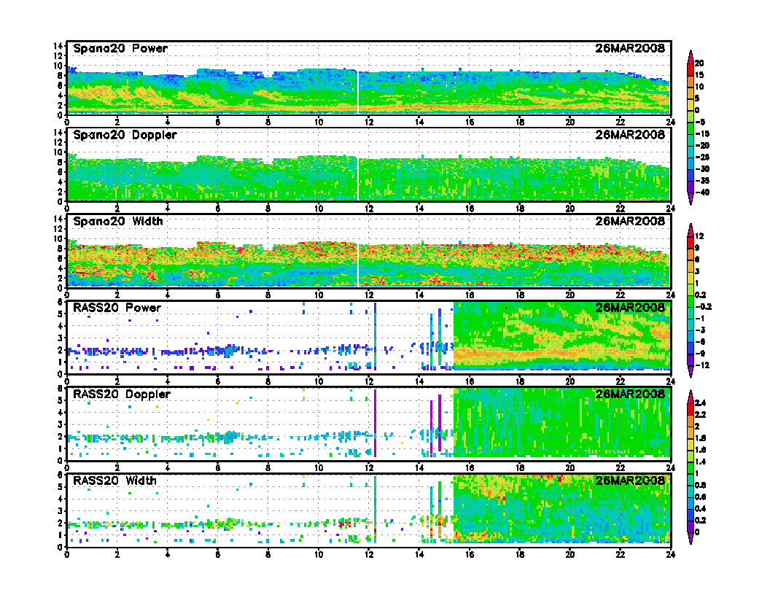770x595 pixels.
Task: Click the x-axis tick '20' below Spano20 Width panel
Action: (x=570, y=295)
